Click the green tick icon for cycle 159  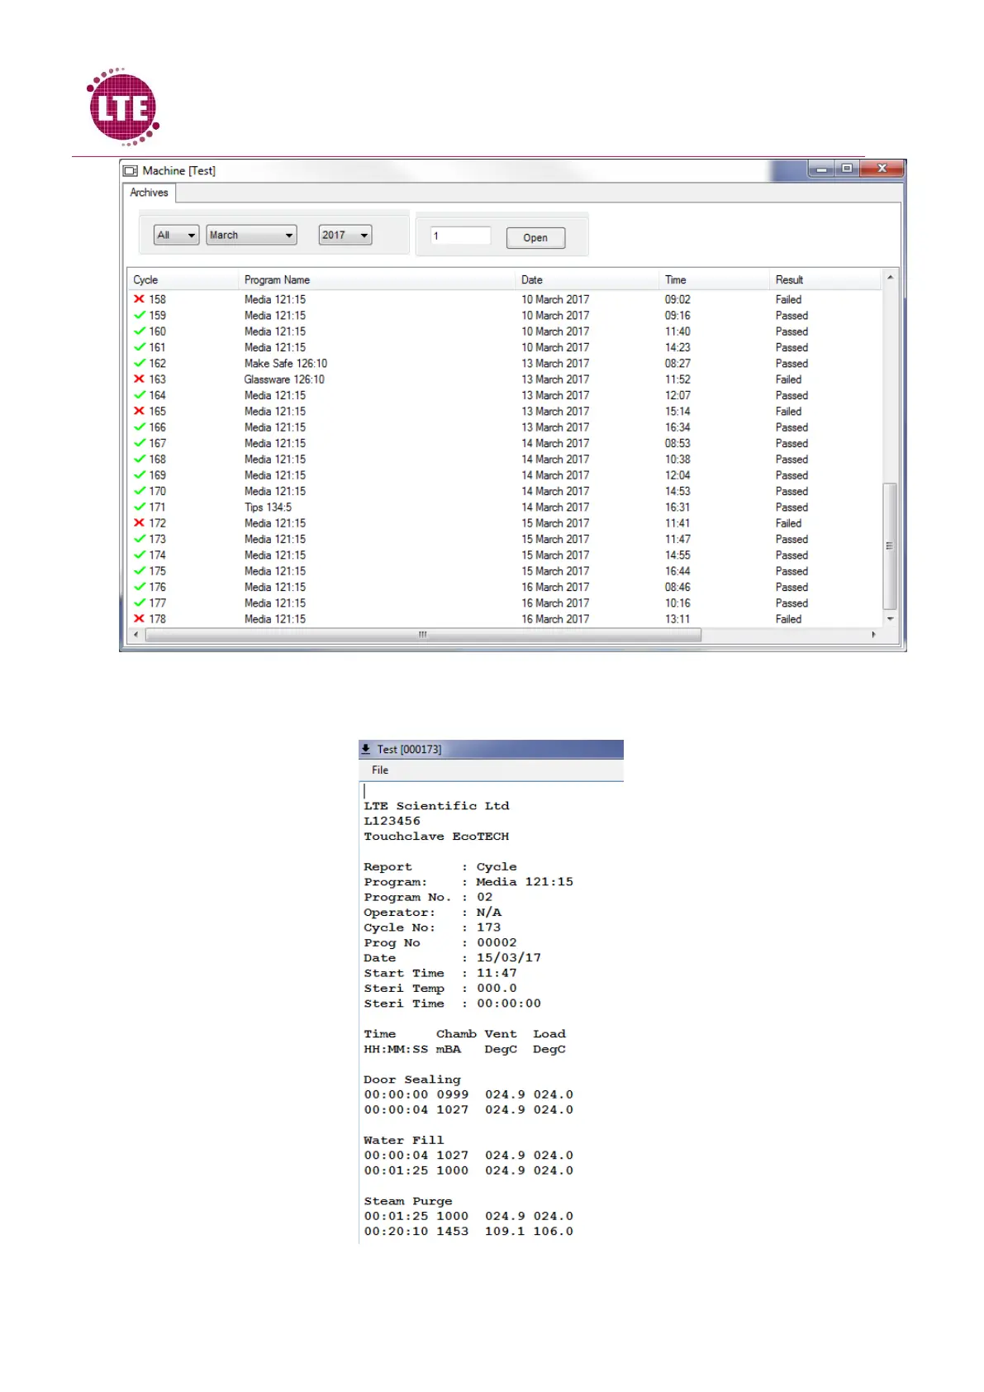139,315
